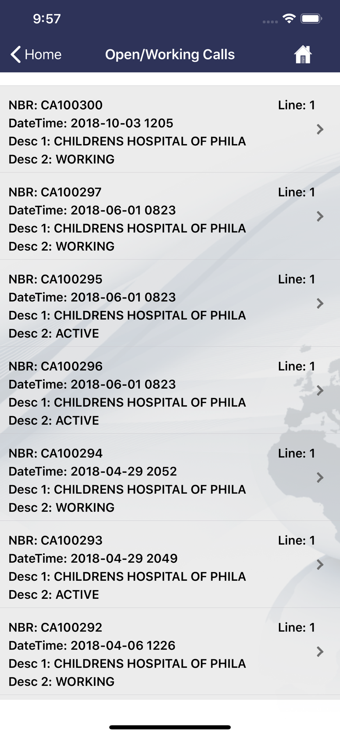Image resolution: width=340 pixels, height=736 pixels.
Task: Expand call CA100295 with its chevron
Action: [320, 303]
